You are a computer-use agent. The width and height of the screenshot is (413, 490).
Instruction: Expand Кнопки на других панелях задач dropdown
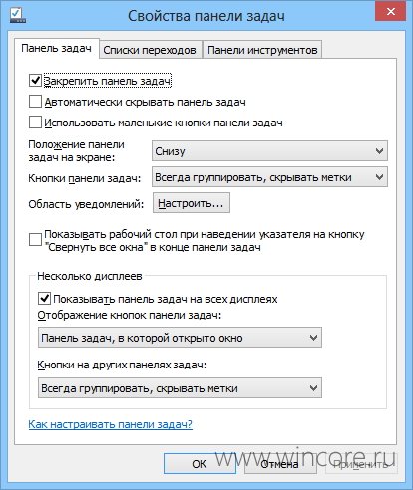tap(180, 387)
